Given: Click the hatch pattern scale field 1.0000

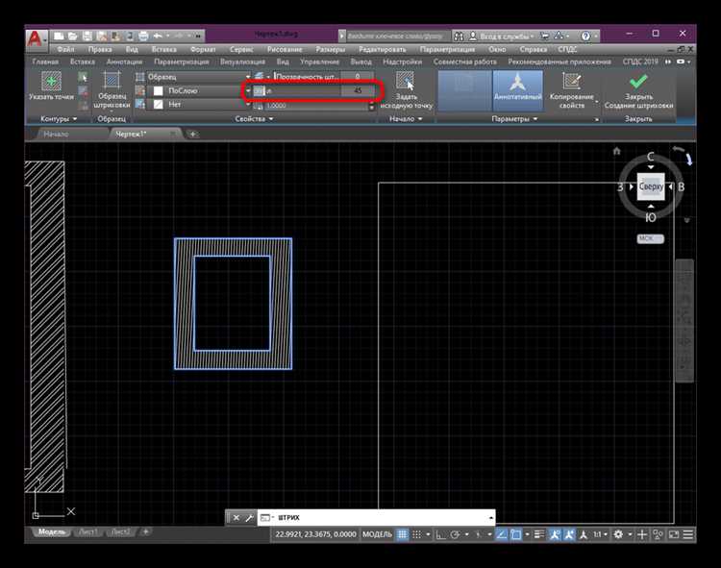Looking at the screenshot, I should tap(316, 106).
